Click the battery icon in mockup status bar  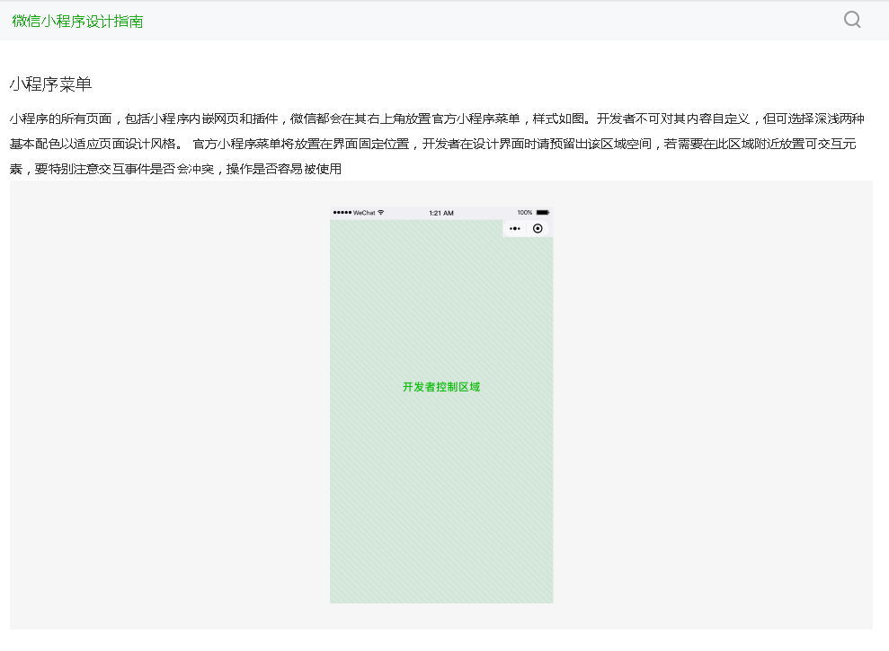[x=543, y=213]
